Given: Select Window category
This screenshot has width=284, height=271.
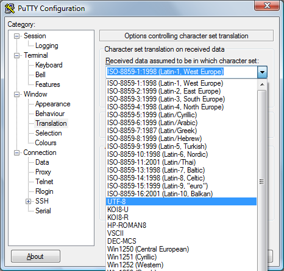Looking at the screenshot, I should 35,94.
